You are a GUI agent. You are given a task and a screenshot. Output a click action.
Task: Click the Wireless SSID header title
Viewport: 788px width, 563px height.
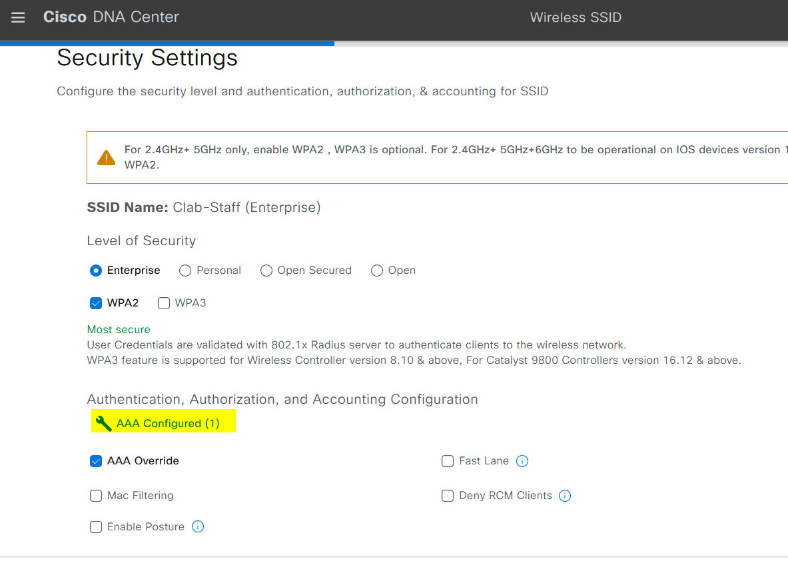tap(576, 17)
